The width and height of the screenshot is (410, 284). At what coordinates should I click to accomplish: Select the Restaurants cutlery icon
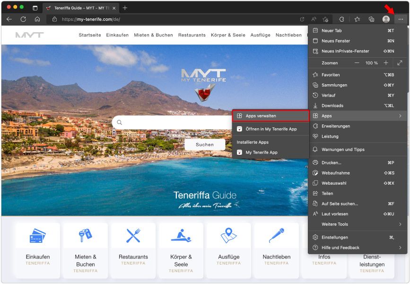coord(133,235)
